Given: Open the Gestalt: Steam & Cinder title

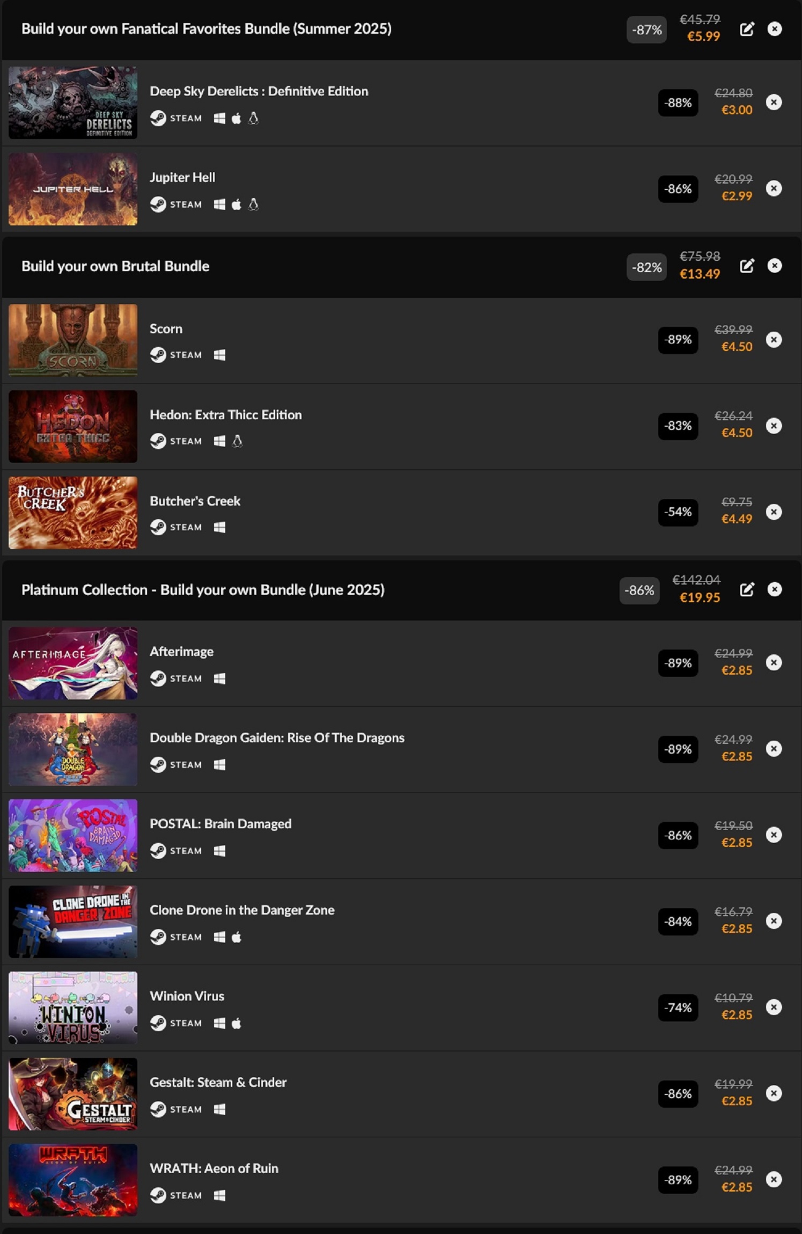Looking at the screenshot, I should (x=218, y=1082).
